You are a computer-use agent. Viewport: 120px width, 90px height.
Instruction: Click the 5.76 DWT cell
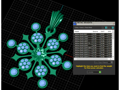(x=103, y=45)
